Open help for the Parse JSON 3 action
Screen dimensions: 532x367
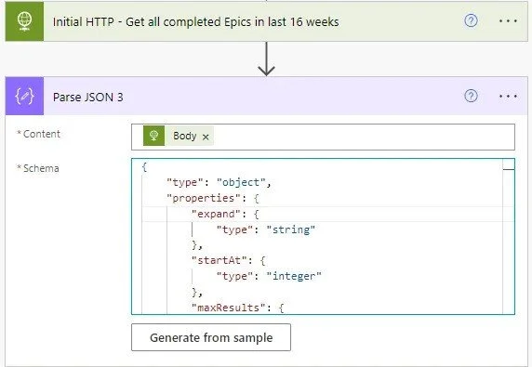coord(471,96)
